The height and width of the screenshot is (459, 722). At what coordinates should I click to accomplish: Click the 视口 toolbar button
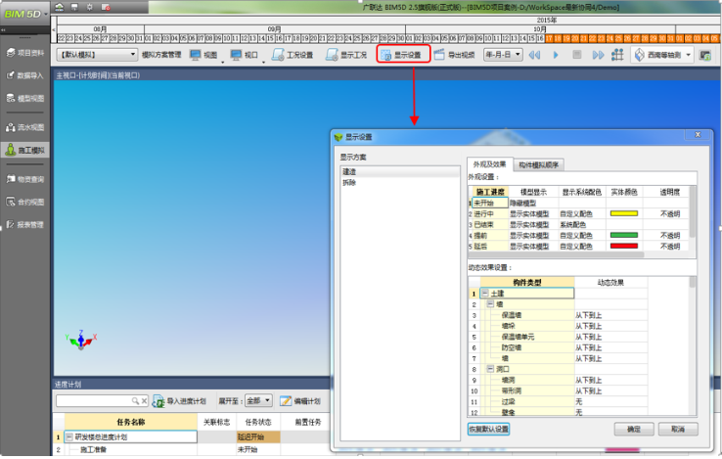point(244,55)
